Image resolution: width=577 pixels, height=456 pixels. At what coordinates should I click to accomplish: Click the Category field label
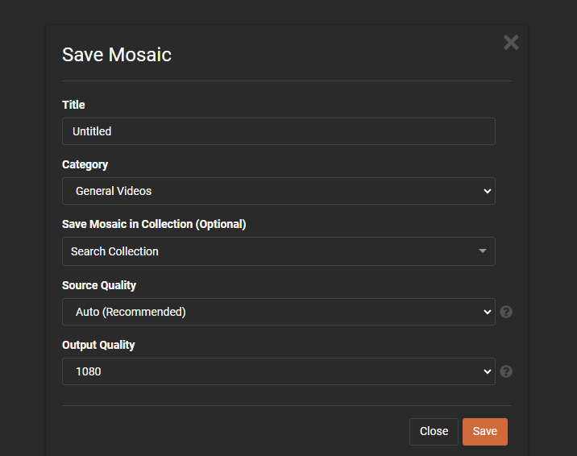click(85, 164)
